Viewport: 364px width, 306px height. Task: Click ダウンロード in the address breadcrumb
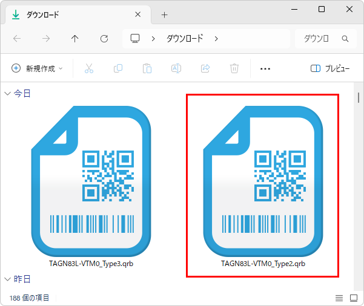coord(185,39)
